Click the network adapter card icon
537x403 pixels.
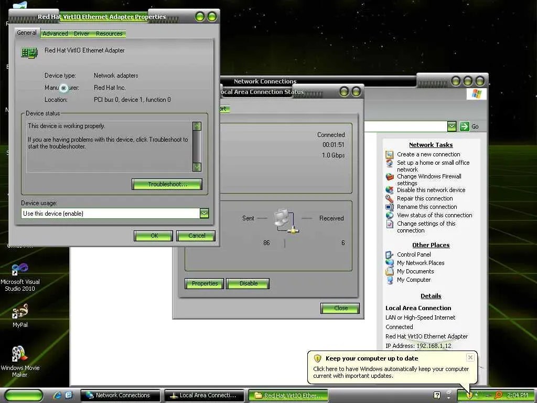tap(29, 52)
